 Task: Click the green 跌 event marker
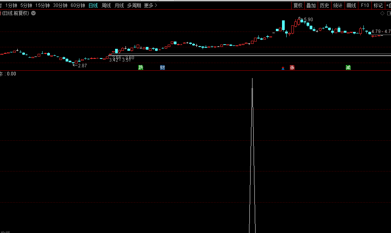pos(141,68)
